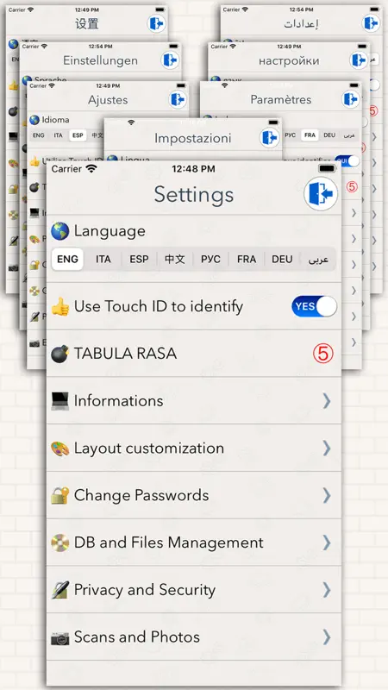Choose DEU in the Settings language selector

point(282,260)
